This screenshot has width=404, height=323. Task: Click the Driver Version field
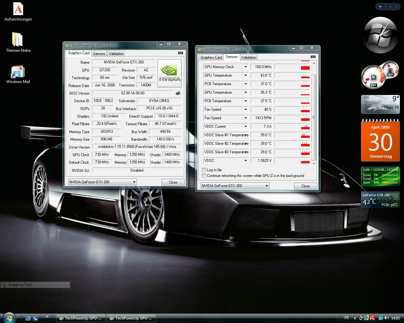(x=137, y=147)
